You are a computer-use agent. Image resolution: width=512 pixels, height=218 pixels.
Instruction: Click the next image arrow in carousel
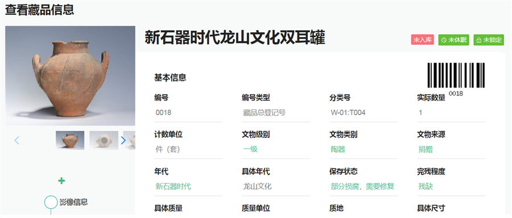[x=123, y=140]
